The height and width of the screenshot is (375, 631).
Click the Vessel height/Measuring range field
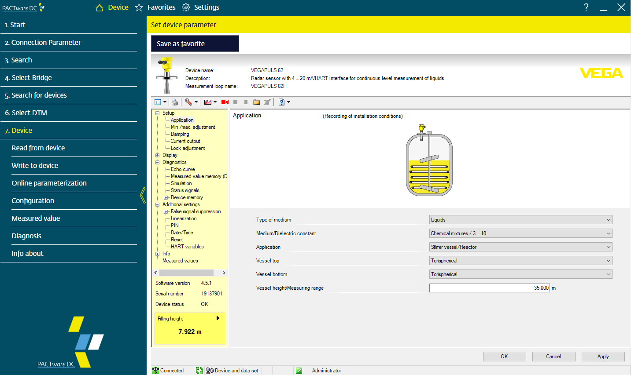click(x=489, y=288)
